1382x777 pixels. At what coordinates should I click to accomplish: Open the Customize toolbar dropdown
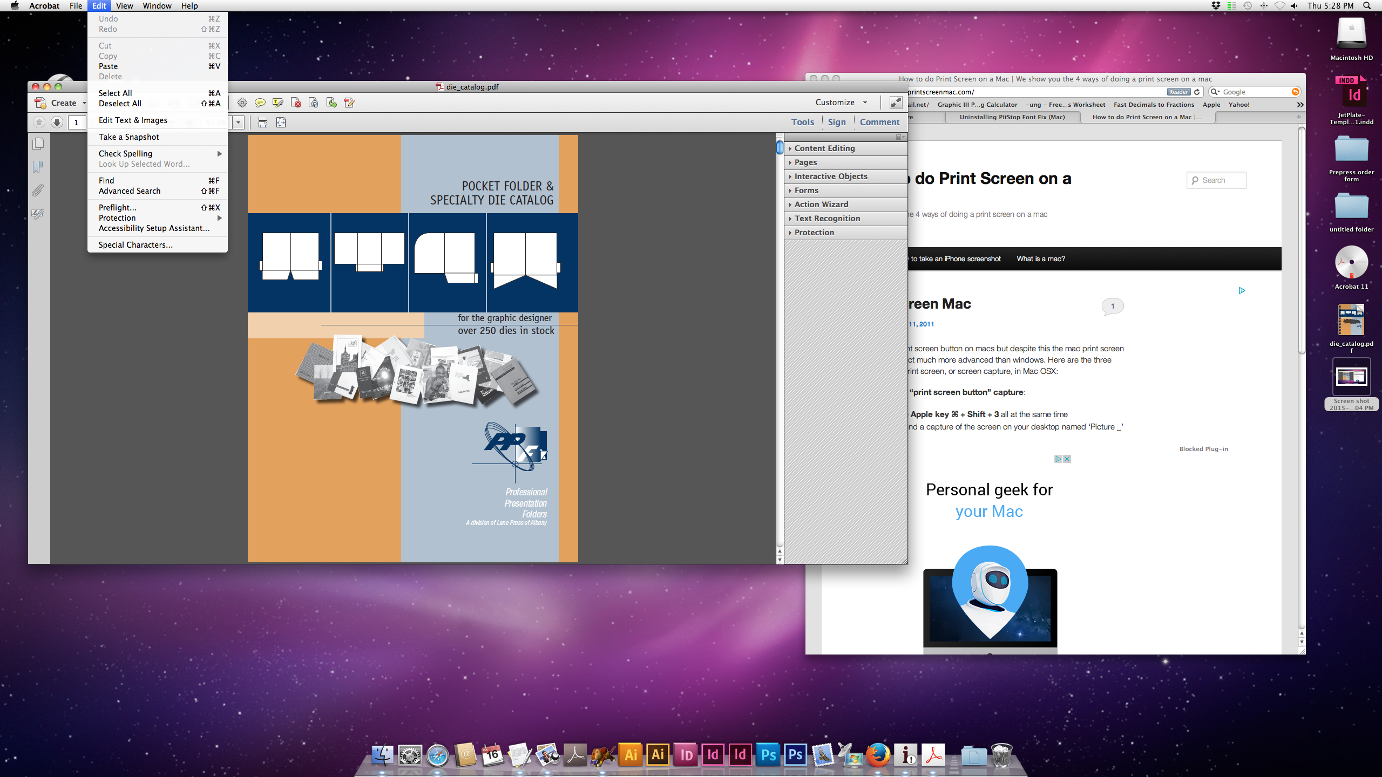click(841, 103)
